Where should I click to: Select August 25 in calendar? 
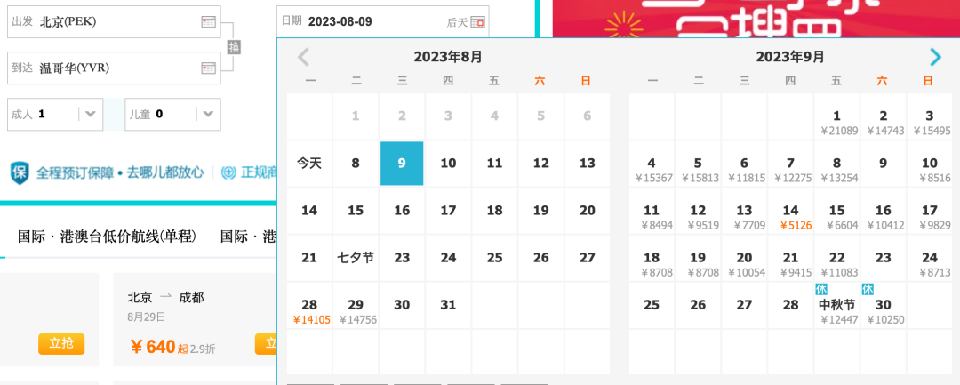point(495,258)
